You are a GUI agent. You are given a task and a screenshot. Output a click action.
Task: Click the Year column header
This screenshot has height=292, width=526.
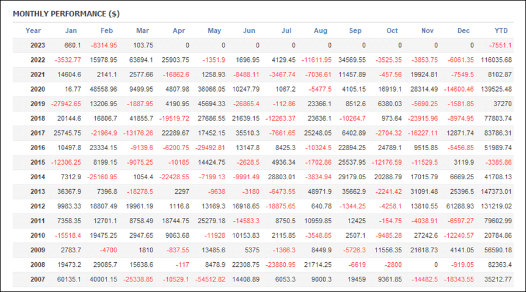[33, 30]
